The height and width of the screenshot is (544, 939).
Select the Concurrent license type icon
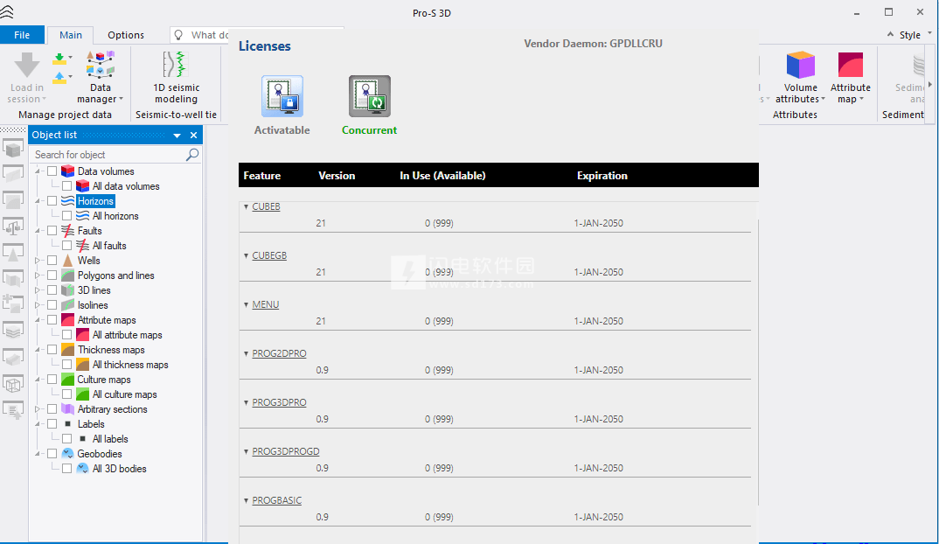coord(370,96)
